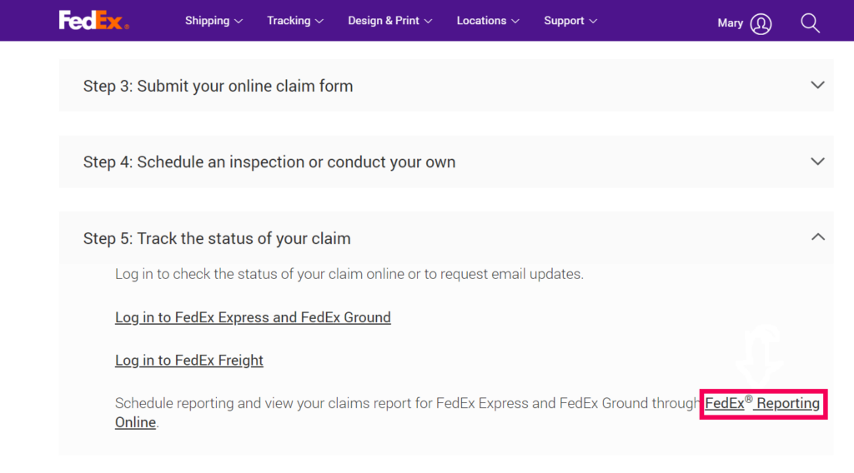The width and height of the screenshot is (854, 473).
Task: Click Step 3: Submit your online claim form heading
Action: click(x=218, y=86)
